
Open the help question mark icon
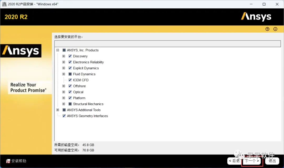(x=267, y=29)
